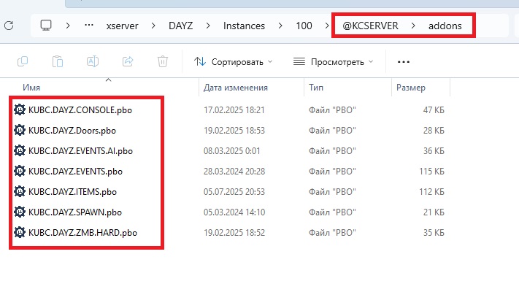Click date 19.02.2025 18:53
This screenshot has height=292, width=519.
point(234,131)
